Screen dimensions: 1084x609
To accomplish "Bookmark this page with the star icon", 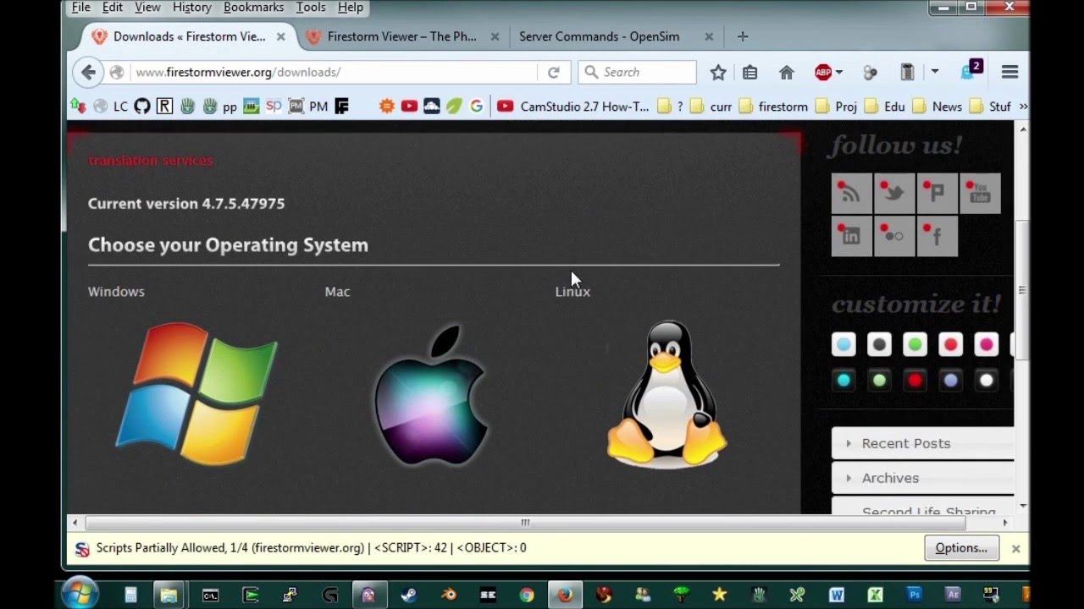I will 718,73.
